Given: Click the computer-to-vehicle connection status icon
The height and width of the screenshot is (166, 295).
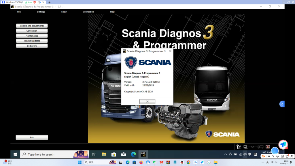Looking at the screenshot, I should [x=254, y=147].
